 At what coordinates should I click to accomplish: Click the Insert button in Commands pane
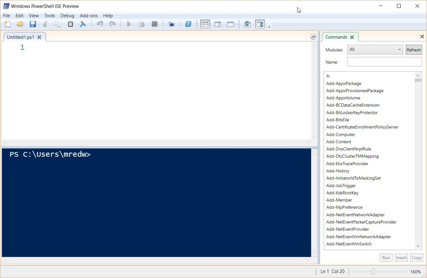coord(401,258)
